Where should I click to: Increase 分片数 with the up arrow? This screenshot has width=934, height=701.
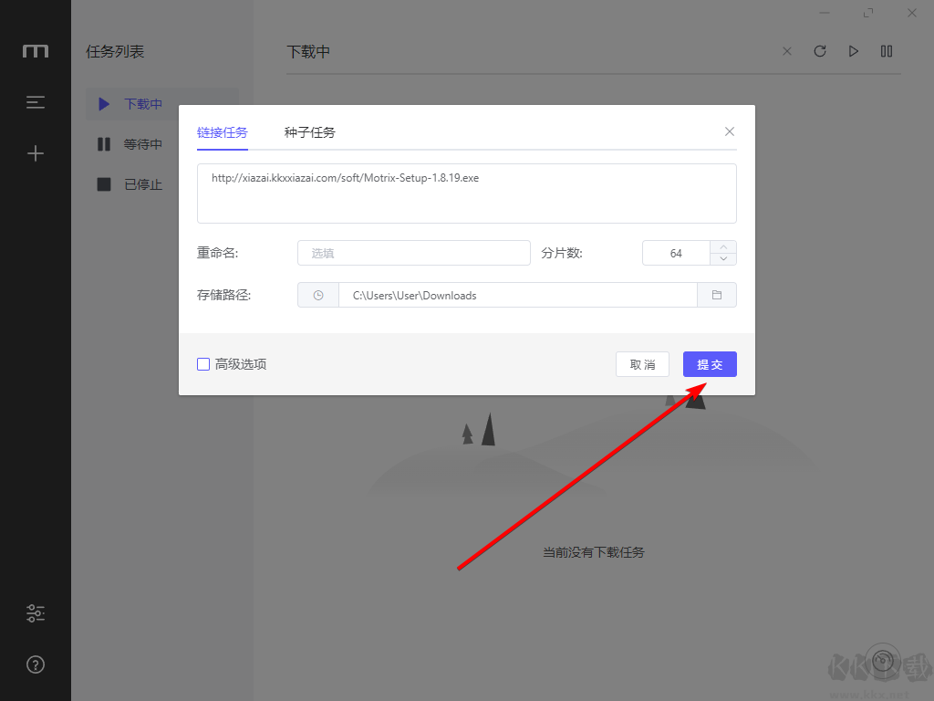click(x=722, y=246)
